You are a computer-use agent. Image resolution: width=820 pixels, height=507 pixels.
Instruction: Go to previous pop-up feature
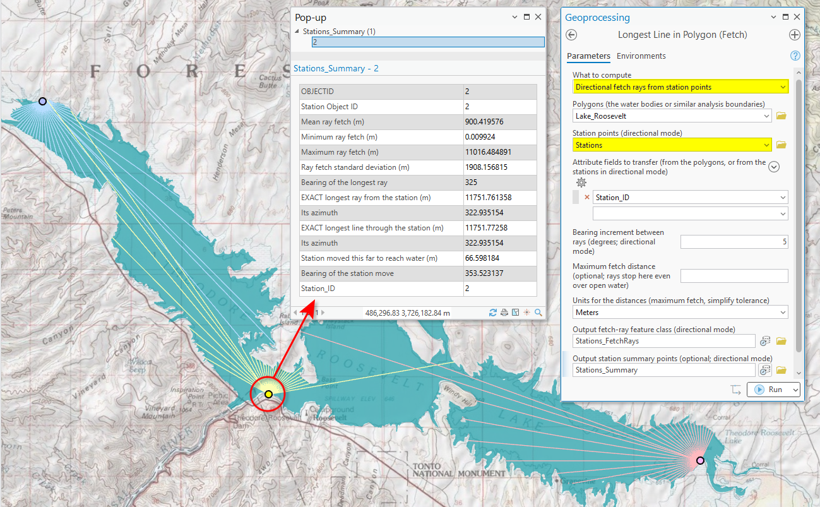pyautogui.click(x=295, y=313)
